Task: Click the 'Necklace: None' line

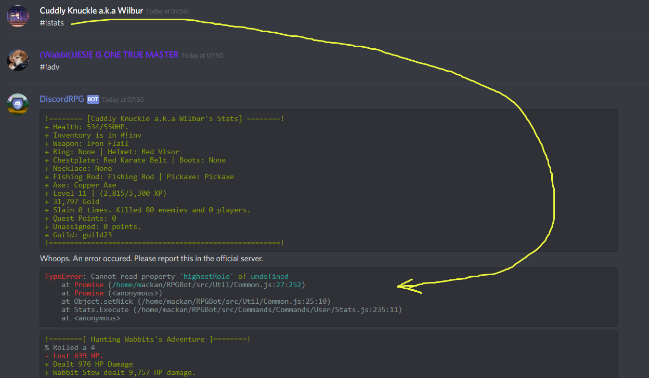Action: [x=79, y=168]
